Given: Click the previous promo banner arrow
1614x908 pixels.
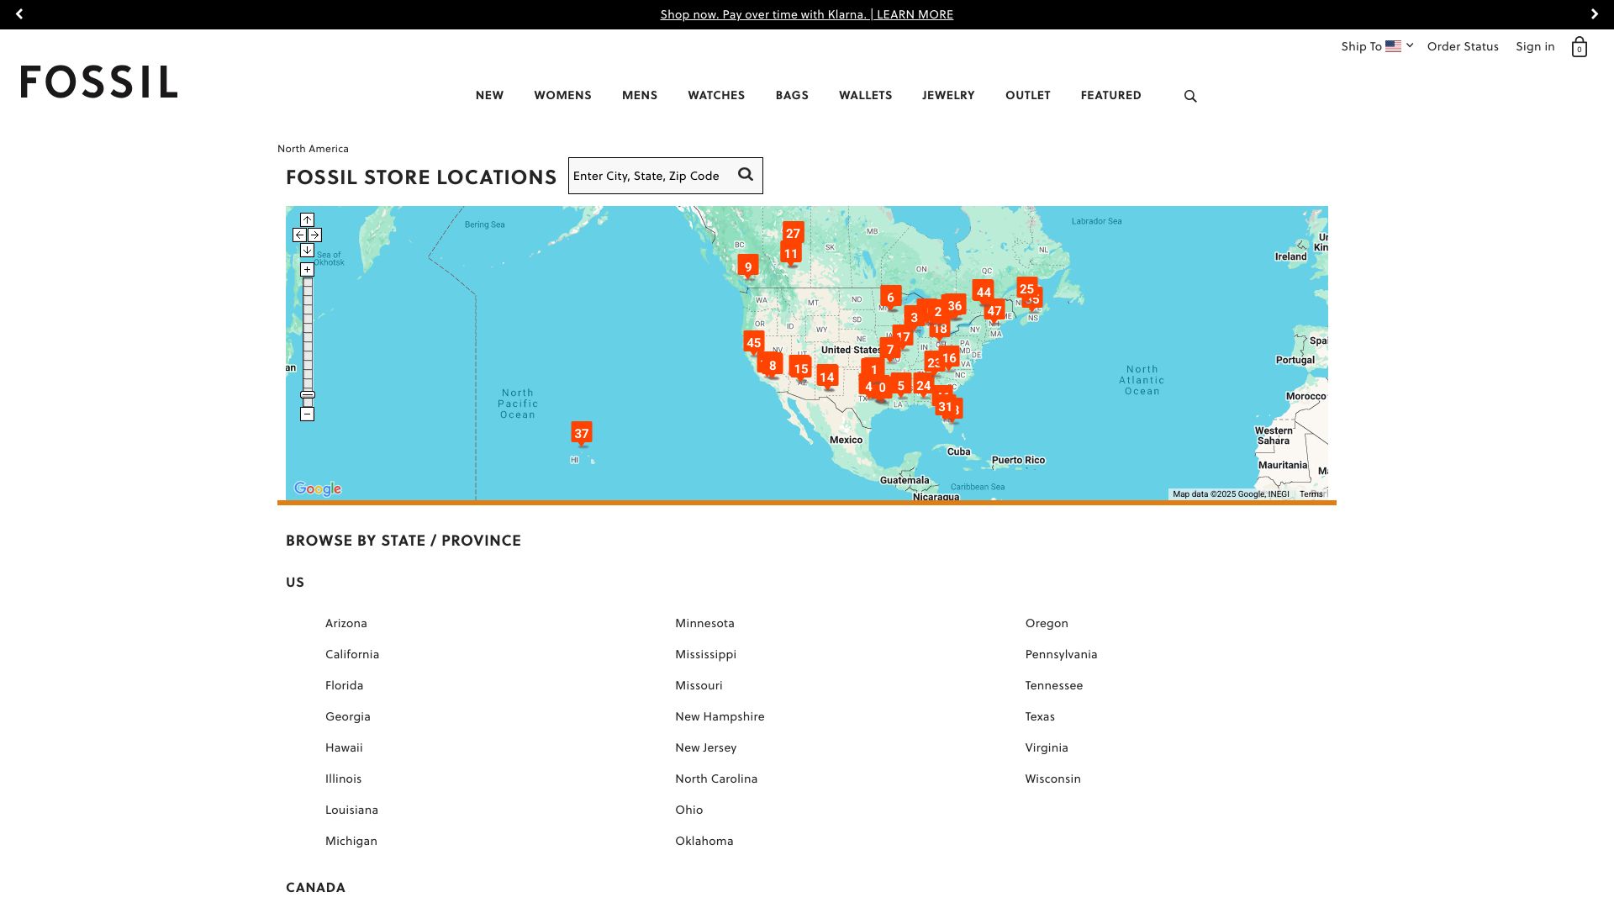Looking at the screenshot, I should 19,14.
